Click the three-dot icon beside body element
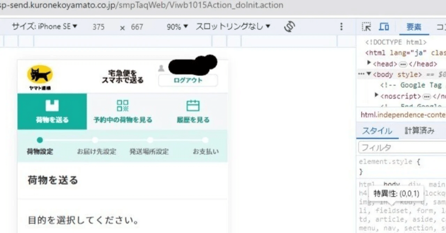Image resolution: width=446 pixels, height=233 pixels. (361, 74)
